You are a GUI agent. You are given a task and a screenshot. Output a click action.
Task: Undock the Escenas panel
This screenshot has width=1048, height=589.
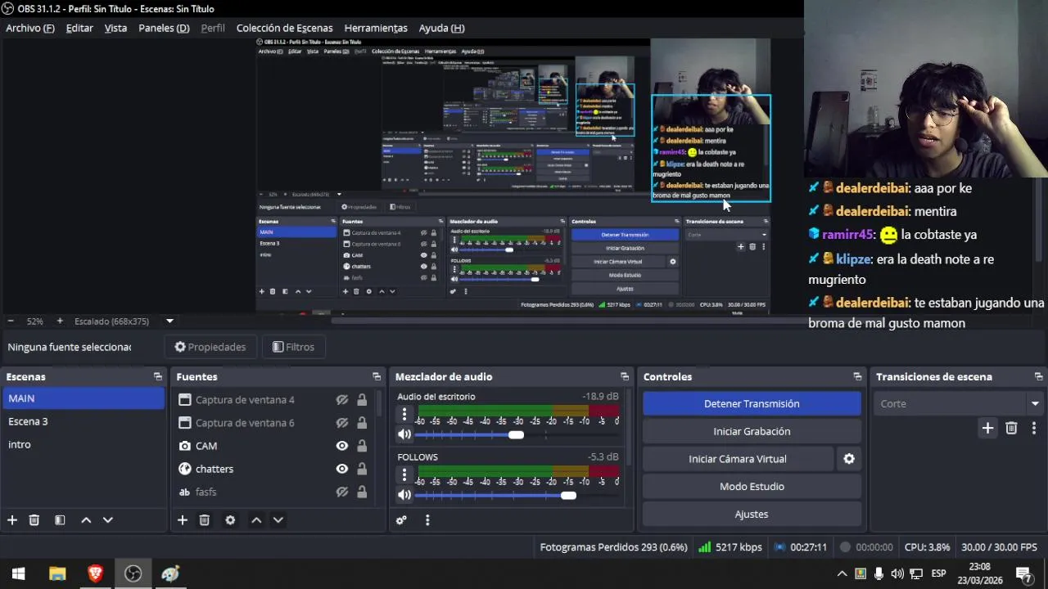click(158, 377)
